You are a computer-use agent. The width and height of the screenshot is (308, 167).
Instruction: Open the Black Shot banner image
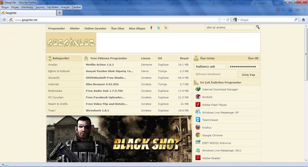pos(119,139)
